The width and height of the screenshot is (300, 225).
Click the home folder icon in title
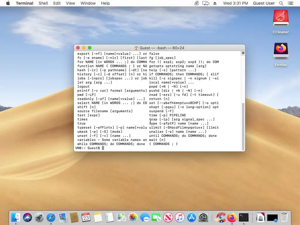click(x=136, y=48)
